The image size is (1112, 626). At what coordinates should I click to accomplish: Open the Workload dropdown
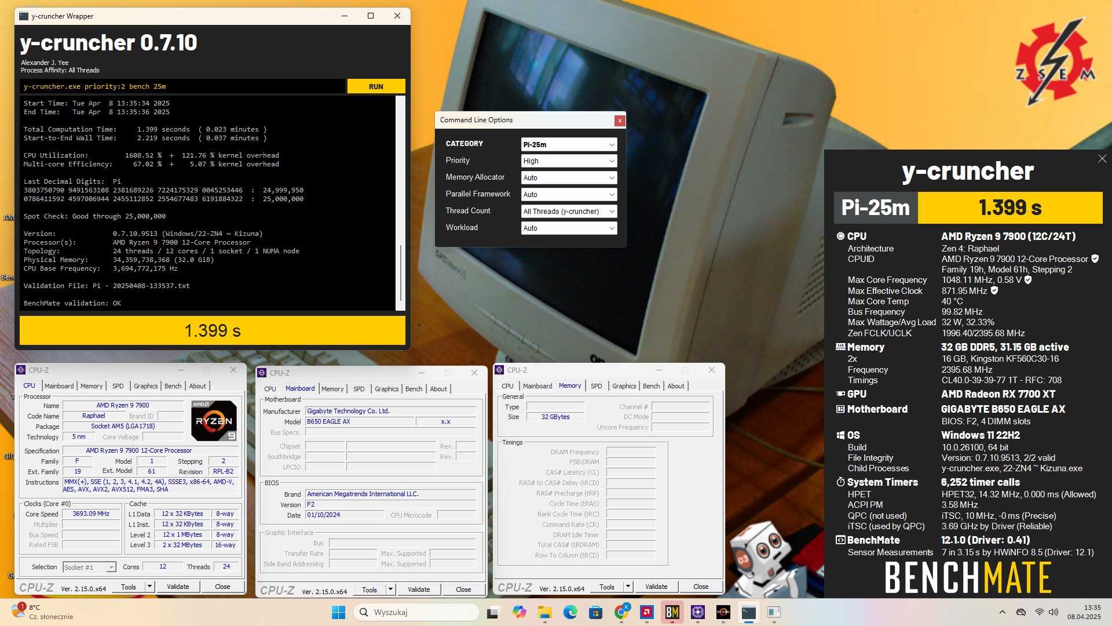pos(569,228)
